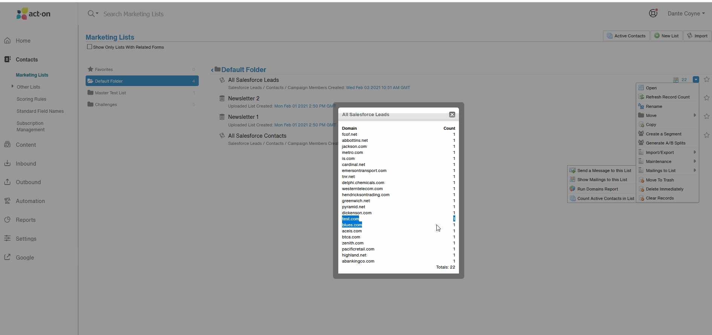The height and width of the screenshot is (335, 712).
Task: Click the Import button
Action: point(697,36)
